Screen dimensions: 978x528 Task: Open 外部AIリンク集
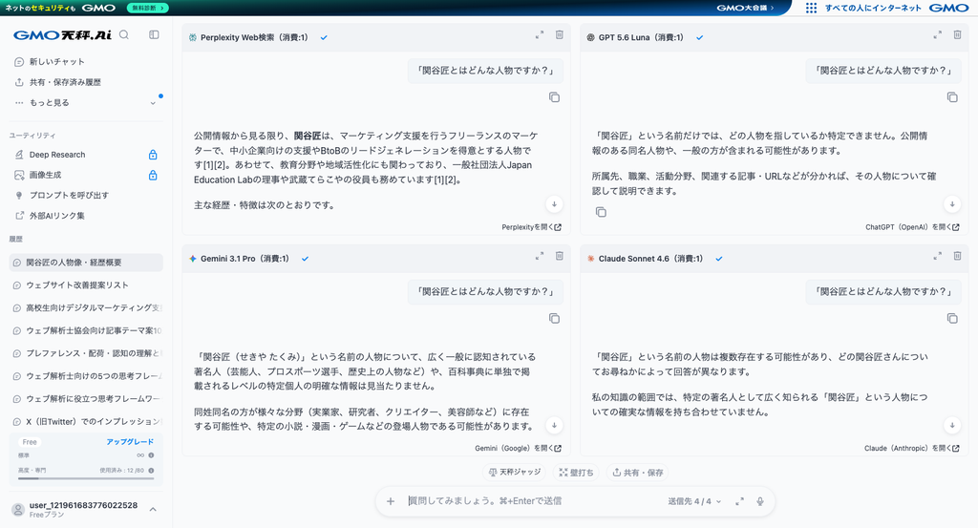tap(86, 216)
